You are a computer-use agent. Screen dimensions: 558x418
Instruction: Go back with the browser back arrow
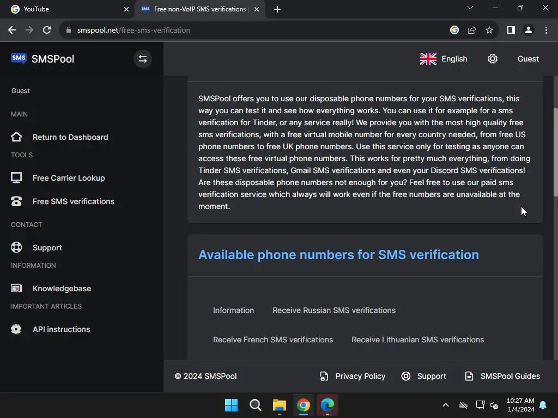pyautogui.click(x=12, y=30)
